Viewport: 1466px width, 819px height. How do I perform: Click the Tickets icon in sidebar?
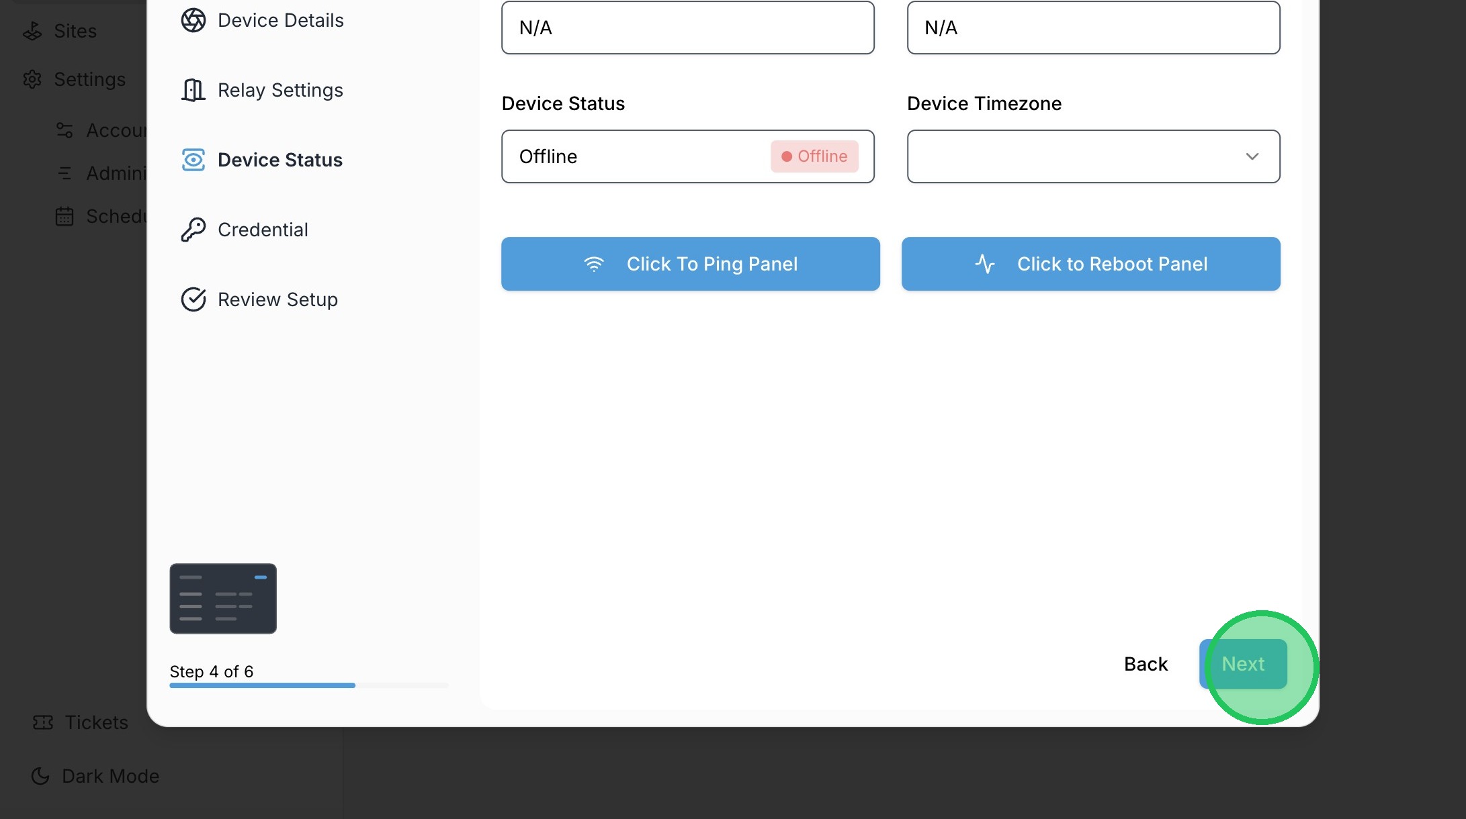(43, 722)
